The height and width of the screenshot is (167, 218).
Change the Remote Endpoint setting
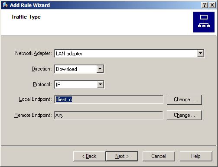click(x=184, y=115)
